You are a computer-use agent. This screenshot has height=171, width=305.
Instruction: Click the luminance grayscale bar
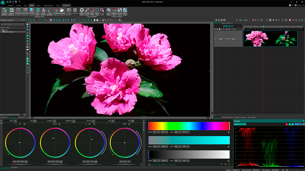pos(189,155)
